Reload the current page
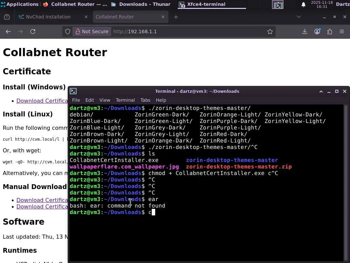The height and width of the screenshot is (263, 350). point(33,32)
